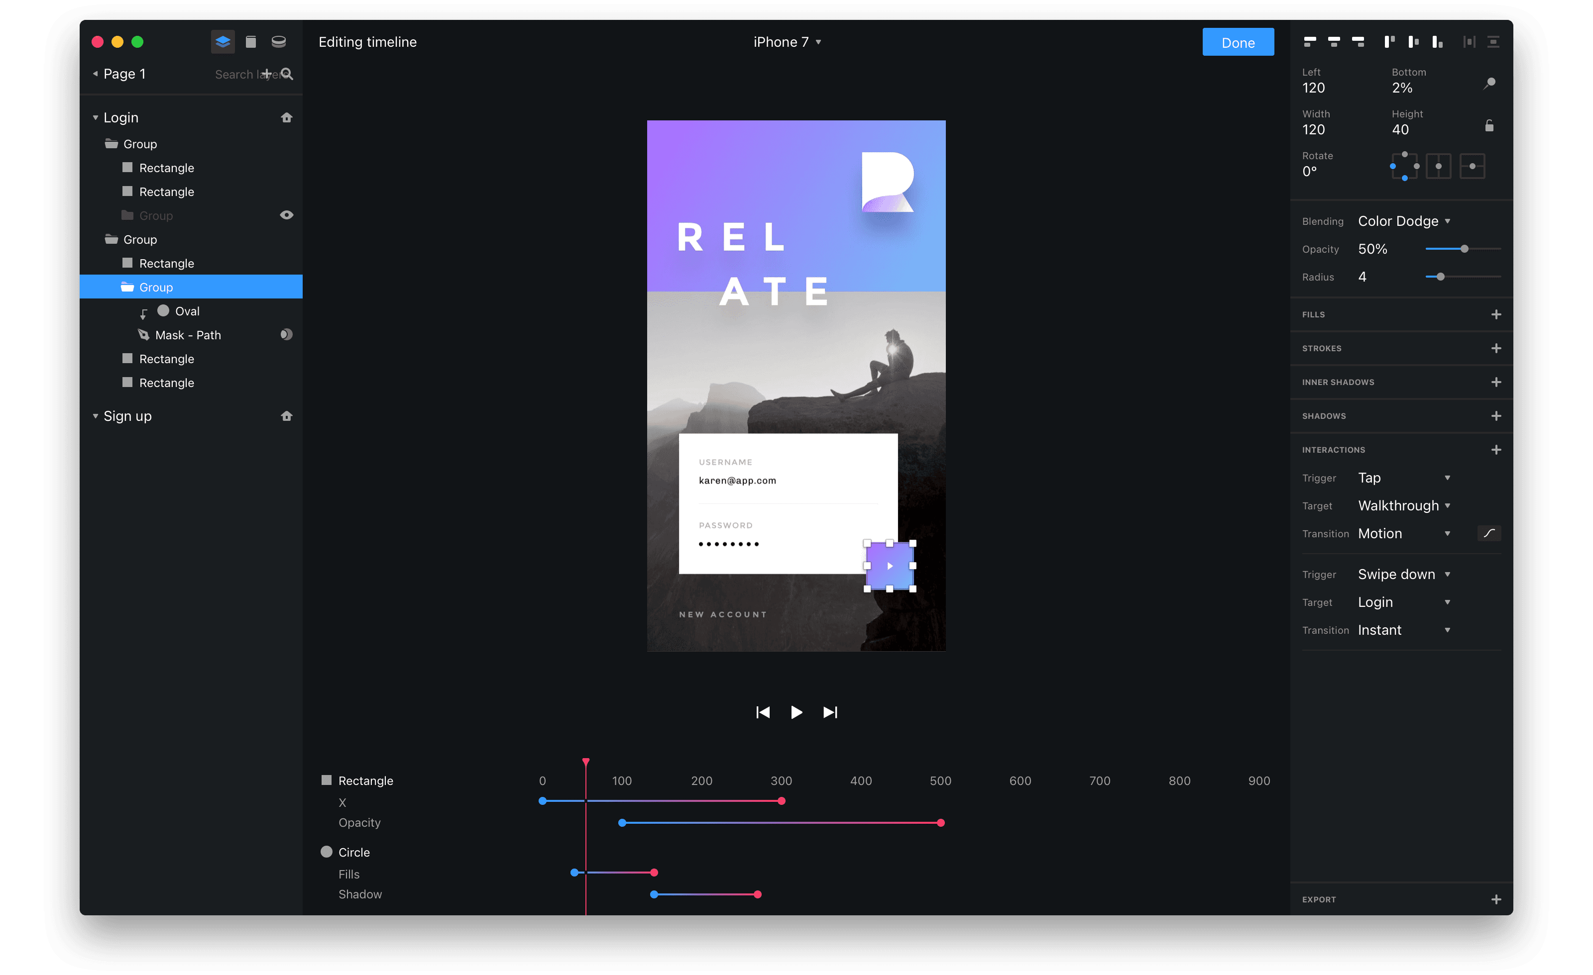The height and width of the screenshot is (975, 1593).
Task: Add a new shadow with plus icon
Action: pos(1496,416)
